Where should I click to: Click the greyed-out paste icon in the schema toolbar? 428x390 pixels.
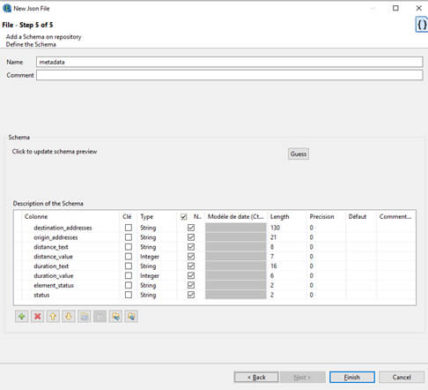click(x=100, y=317)
